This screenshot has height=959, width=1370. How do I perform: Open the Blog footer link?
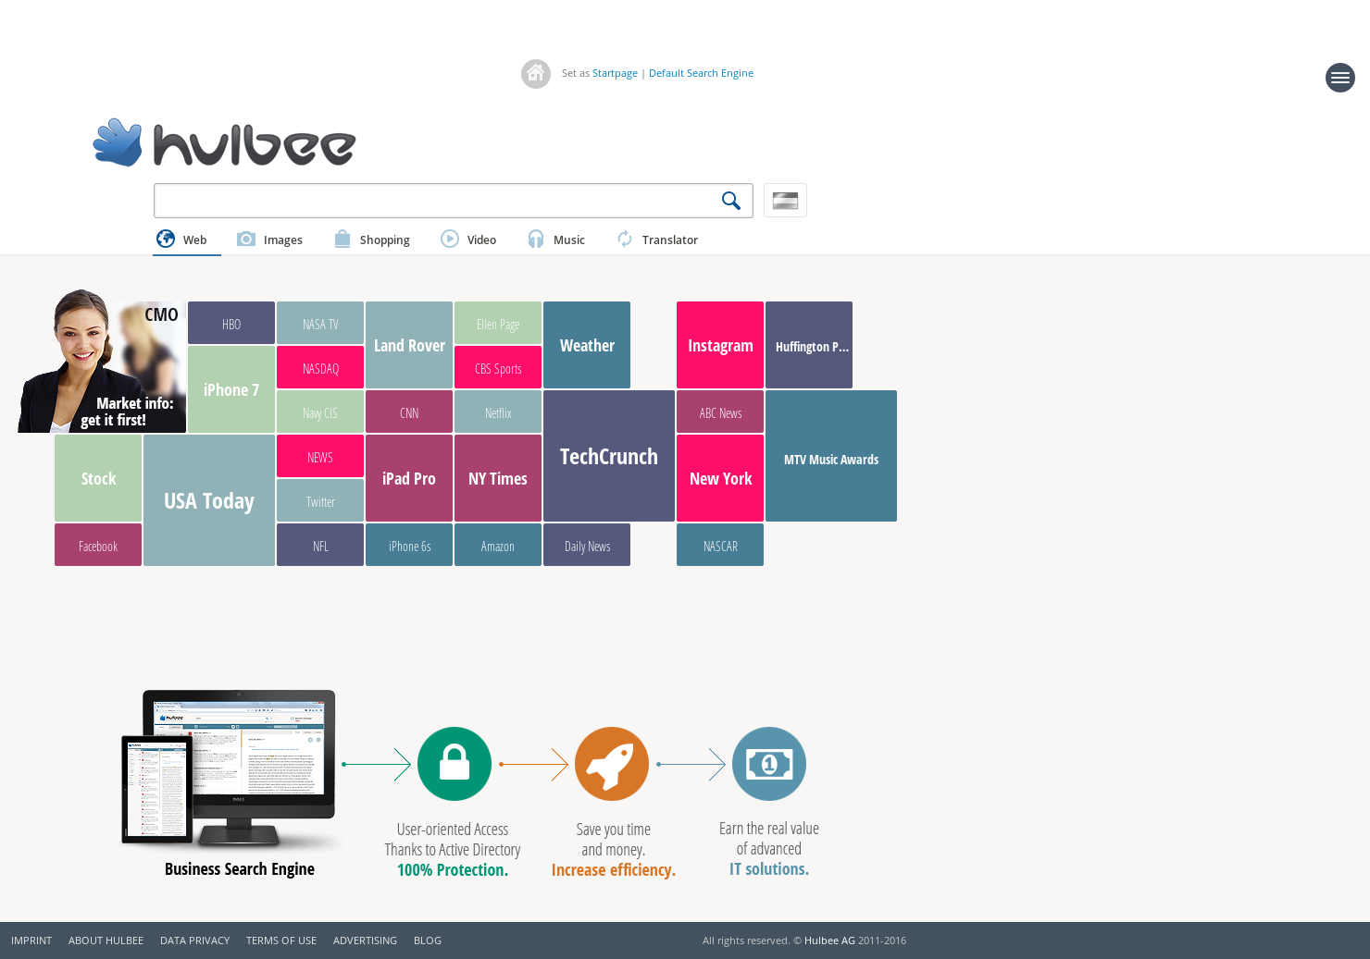click(428, 941)
